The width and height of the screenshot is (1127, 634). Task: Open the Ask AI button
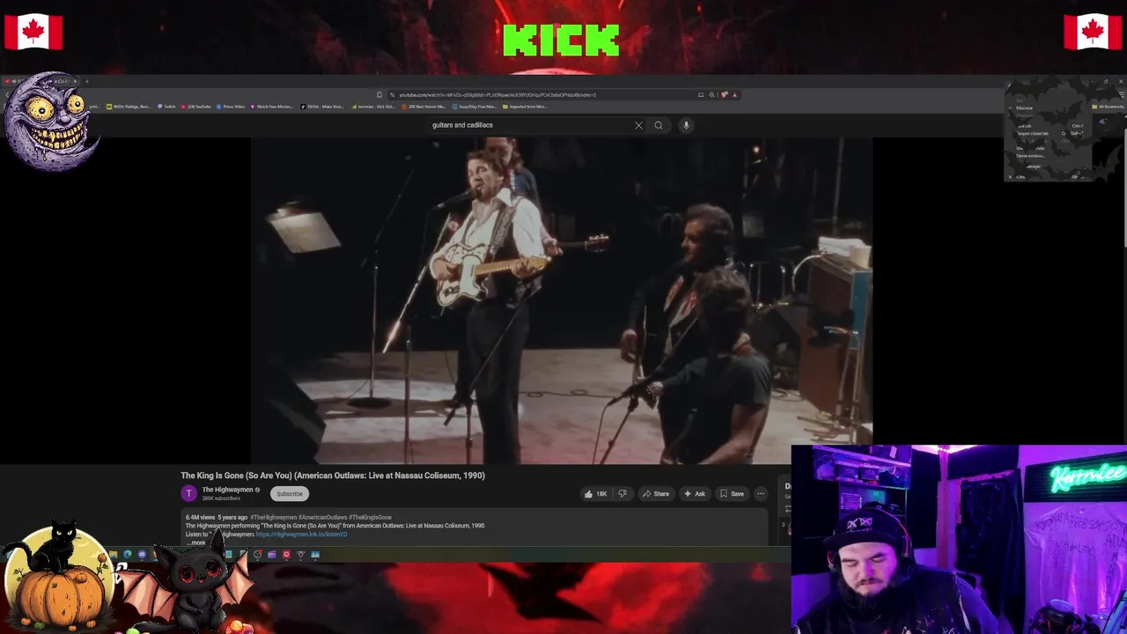tap(695, 494)
